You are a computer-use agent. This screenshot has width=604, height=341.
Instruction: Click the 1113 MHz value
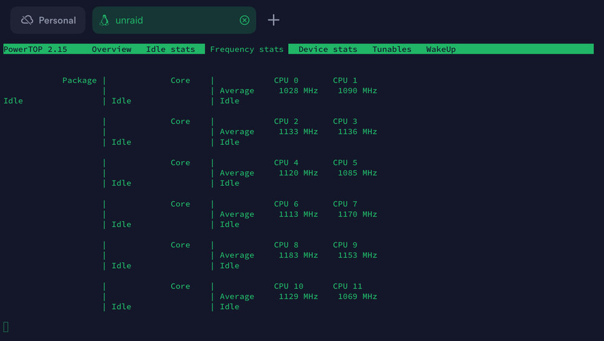tap(298, 214)
